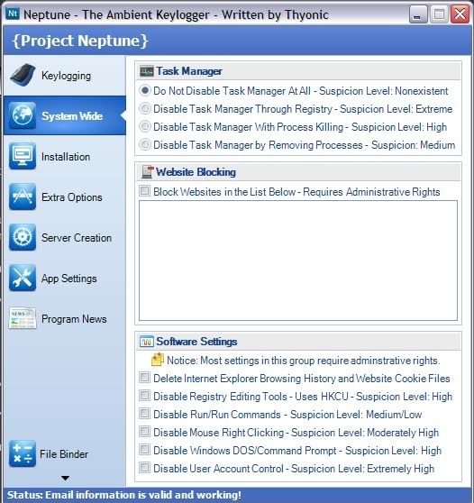This screenshot has width=474, height=503.
Task: Click inside the blocked websites list box
Action: coord(298,261)
